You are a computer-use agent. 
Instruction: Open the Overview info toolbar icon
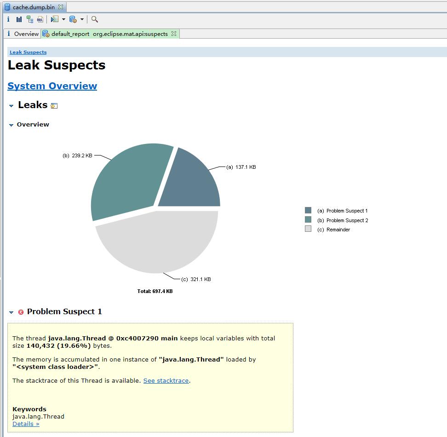(x=8, y=19)
